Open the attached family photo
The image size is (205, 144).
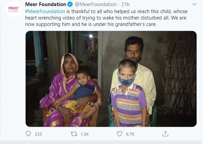111,79
